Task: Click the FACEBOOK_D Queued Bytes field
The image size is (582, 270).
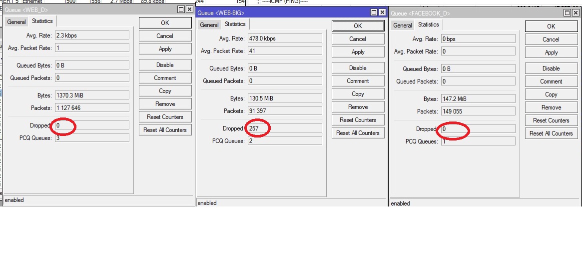Action: [479, 68]
